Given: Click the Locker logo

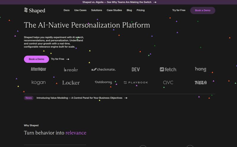Looking at the screenshot, I should 71,83.
